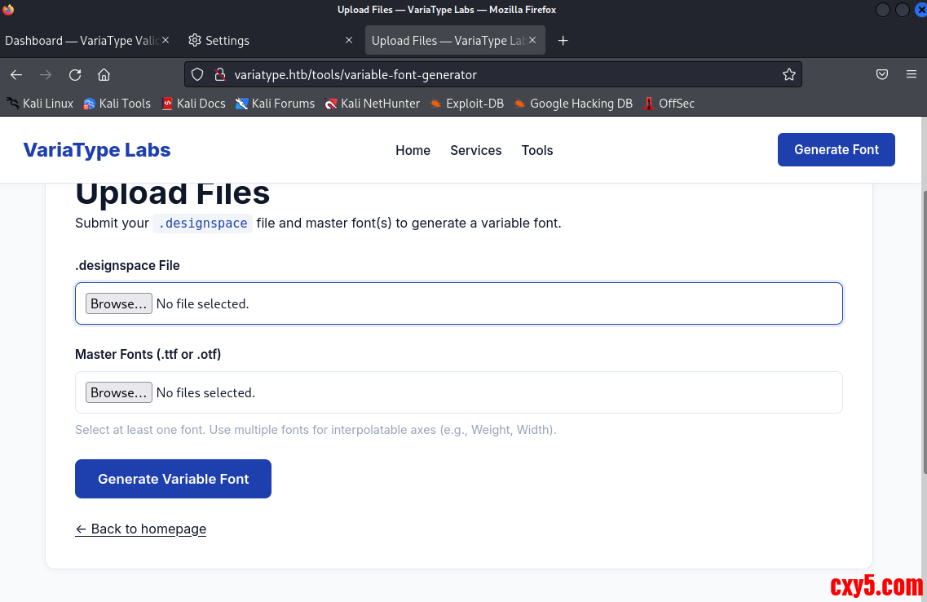Open the Save to Pocket icon
The height and width of the screenshot is (602, 927).
coord(882,74)
